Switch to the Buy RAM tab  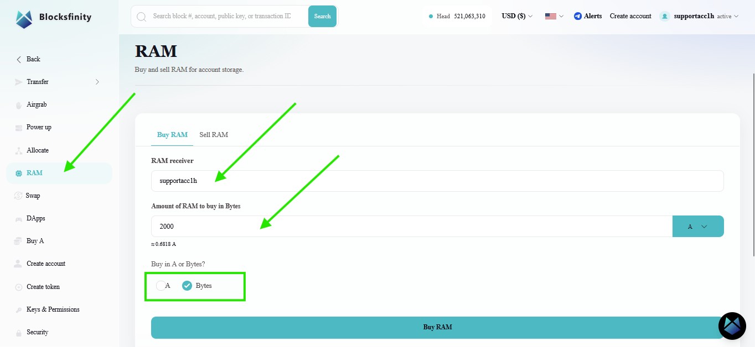click(x=172, y=135)
